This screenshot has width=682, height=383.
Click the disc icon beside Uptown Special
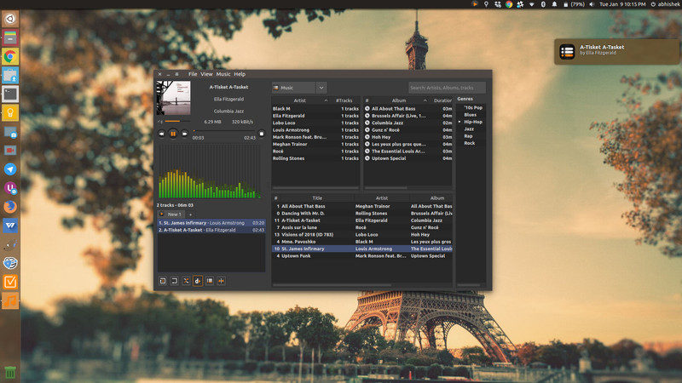point(367,158)
